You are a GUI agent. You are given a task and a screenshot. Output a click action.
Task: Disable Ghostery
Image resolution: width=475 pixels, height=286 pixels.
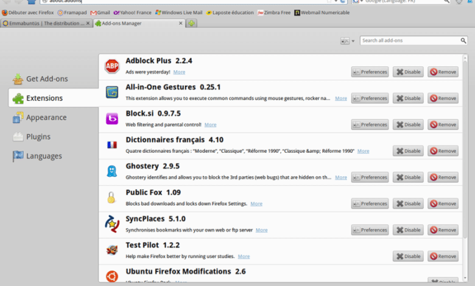[408, 177]
